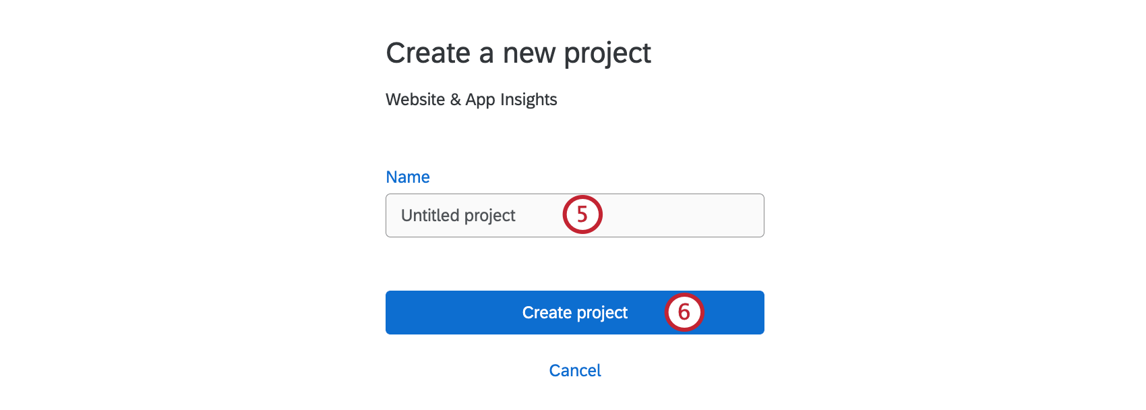
Task: Abort creating the project using Cancel
Action: click(574, 370)
